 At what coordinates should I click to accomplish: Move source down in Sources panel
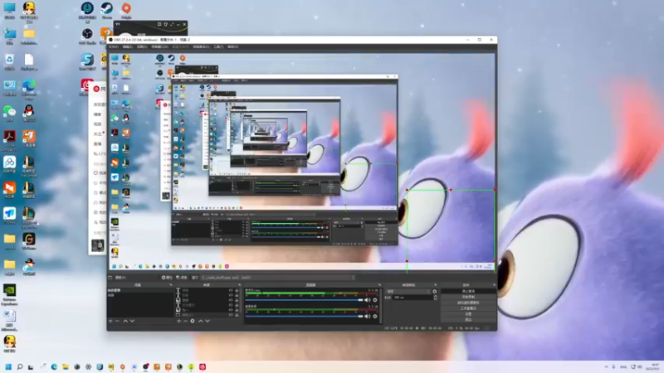[x=207, y=321]
